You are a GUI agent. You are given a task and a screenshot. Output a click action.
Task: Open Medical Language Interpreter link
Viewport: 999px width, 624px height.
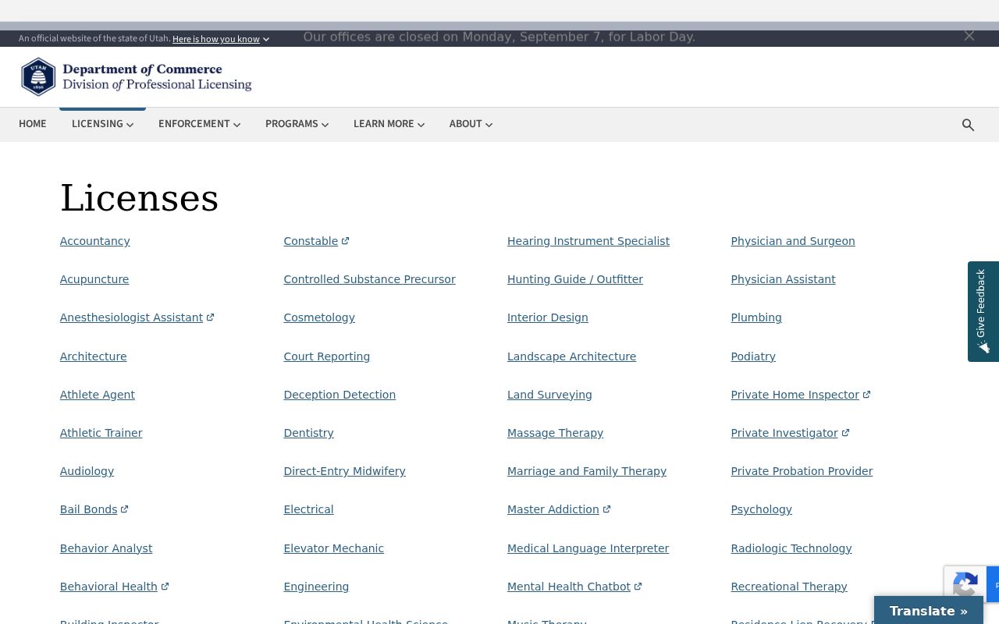588,548
